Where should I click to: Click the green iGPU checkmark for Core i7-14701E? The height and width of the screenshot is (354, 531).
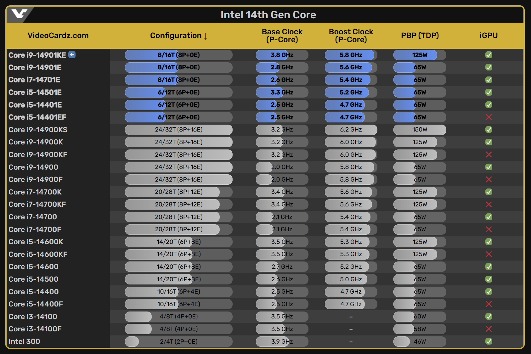point(489,80)
